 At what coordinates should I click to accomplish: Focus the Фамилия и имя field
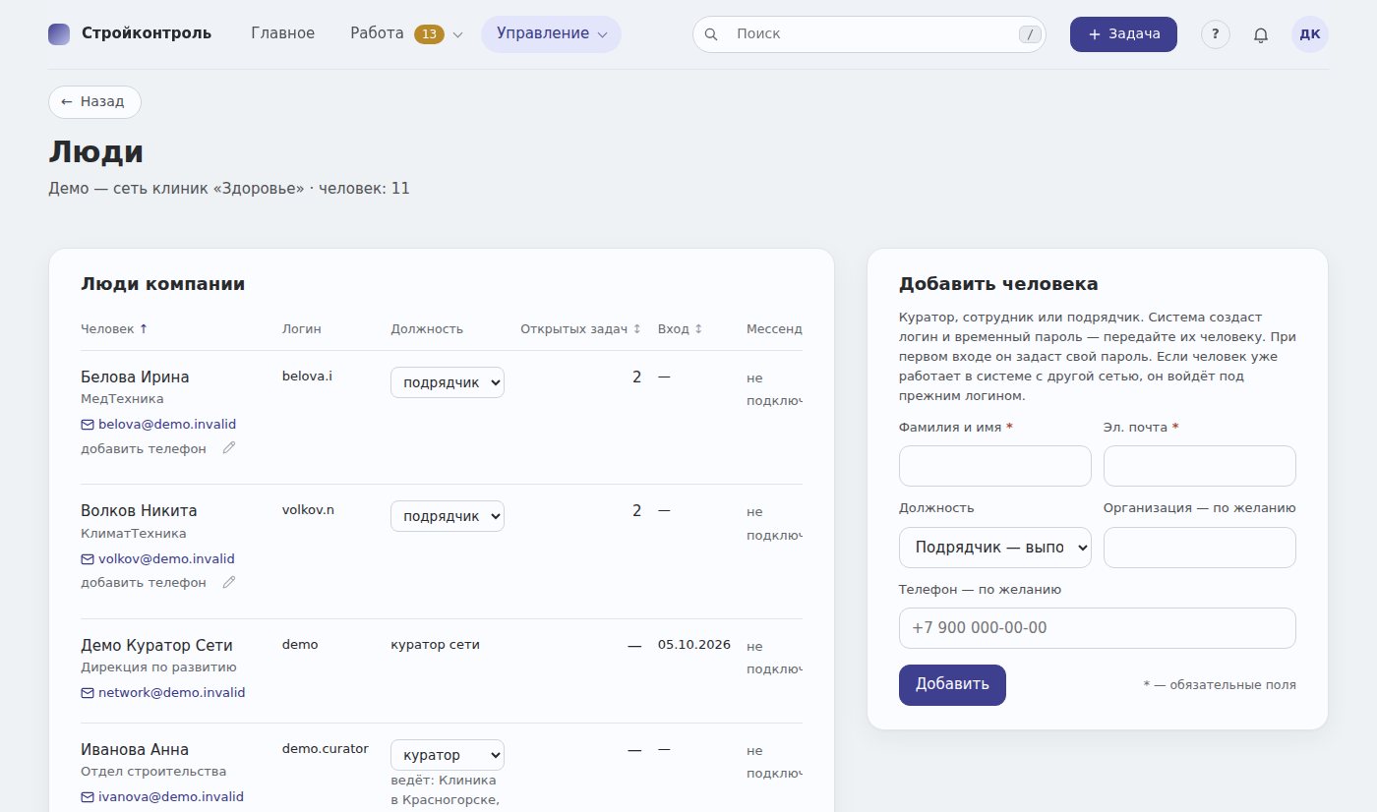coord(995,466)
